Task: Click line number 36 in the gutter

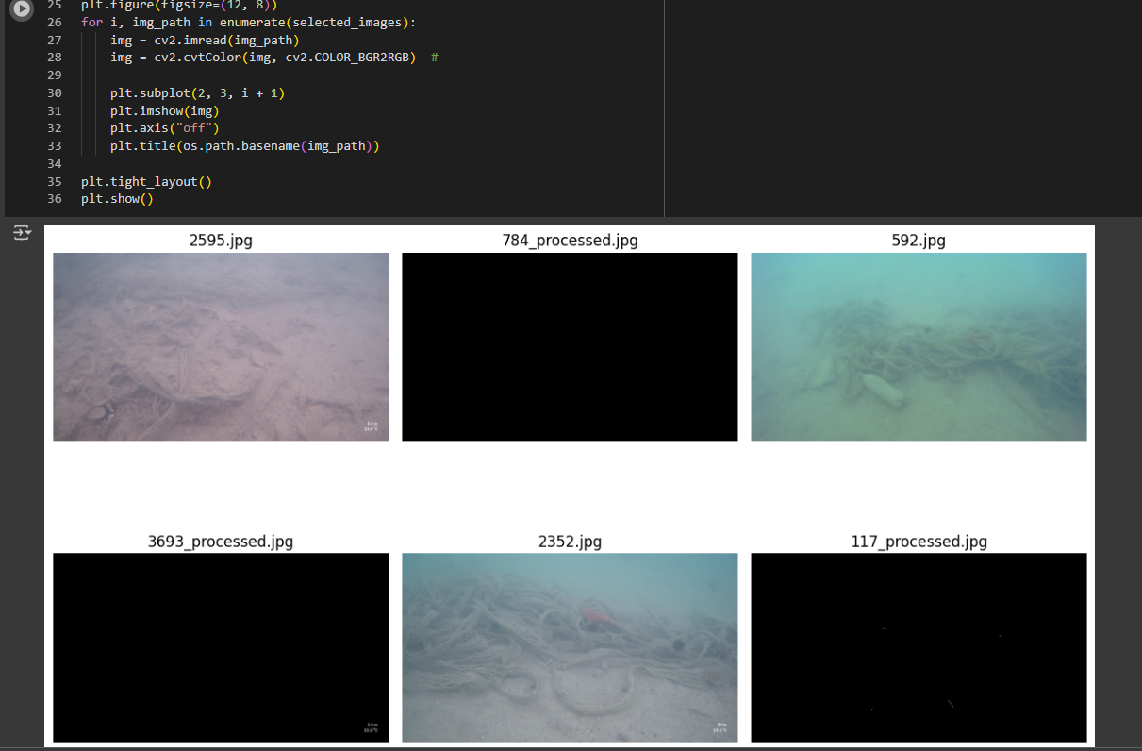Action: (x=54, y=199)
